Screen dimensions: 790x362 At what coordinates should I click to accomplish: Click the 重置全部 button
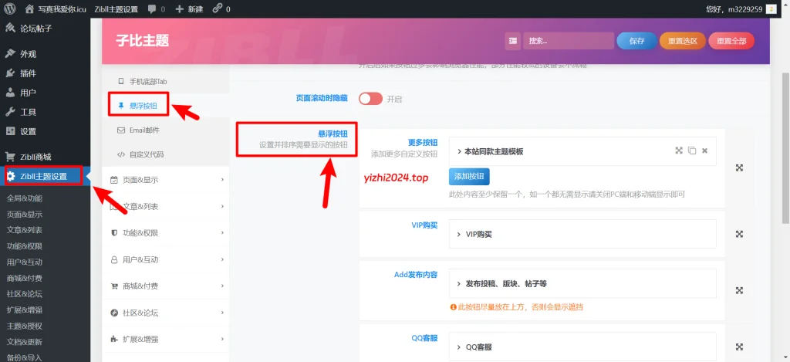point(731,42)
